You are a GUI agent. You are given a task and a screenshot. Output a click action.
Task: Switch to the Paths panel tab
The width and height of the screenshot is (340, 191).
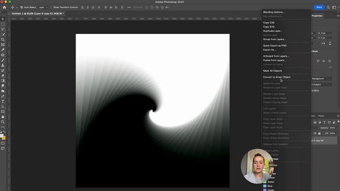coord(321,116)
